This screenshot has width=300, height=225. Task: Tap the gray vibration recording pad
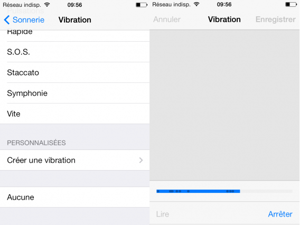tap(224, 105)
